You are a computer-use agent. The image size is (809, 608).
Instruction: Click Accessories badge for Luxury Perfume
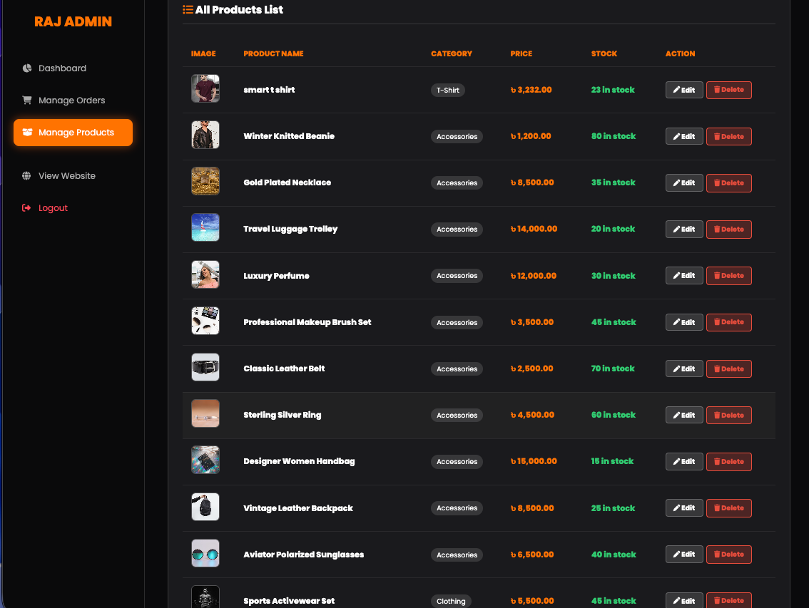pos(457,276)
